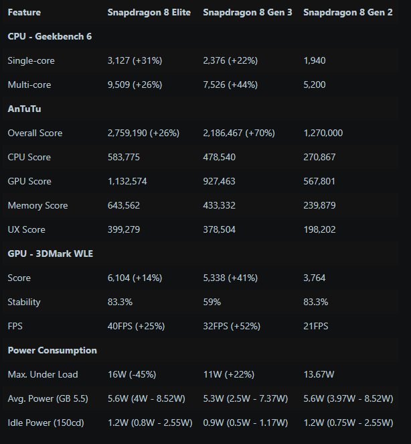Click the Multi-core score 9,509 (+26%)

(x=135, y=85)
